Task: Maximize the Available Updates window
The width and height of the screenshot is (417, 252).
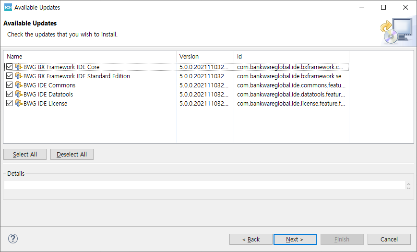Action: (x=383, y=7)
